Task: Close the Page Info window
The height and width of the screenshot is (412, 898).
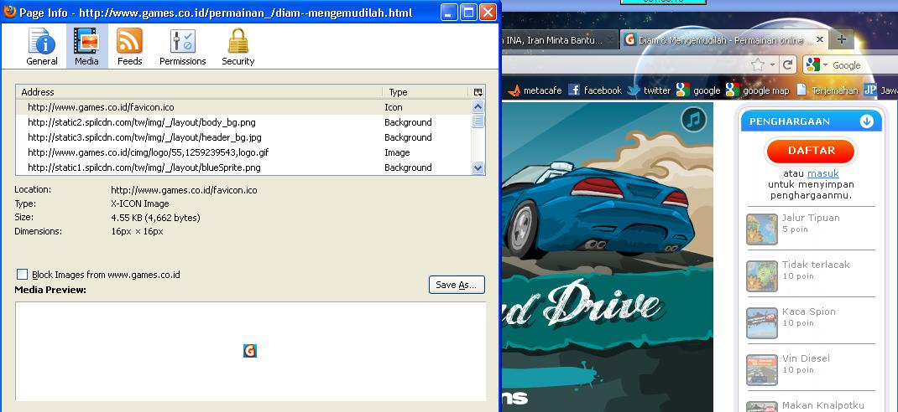Action: click(x=488, y=12)
